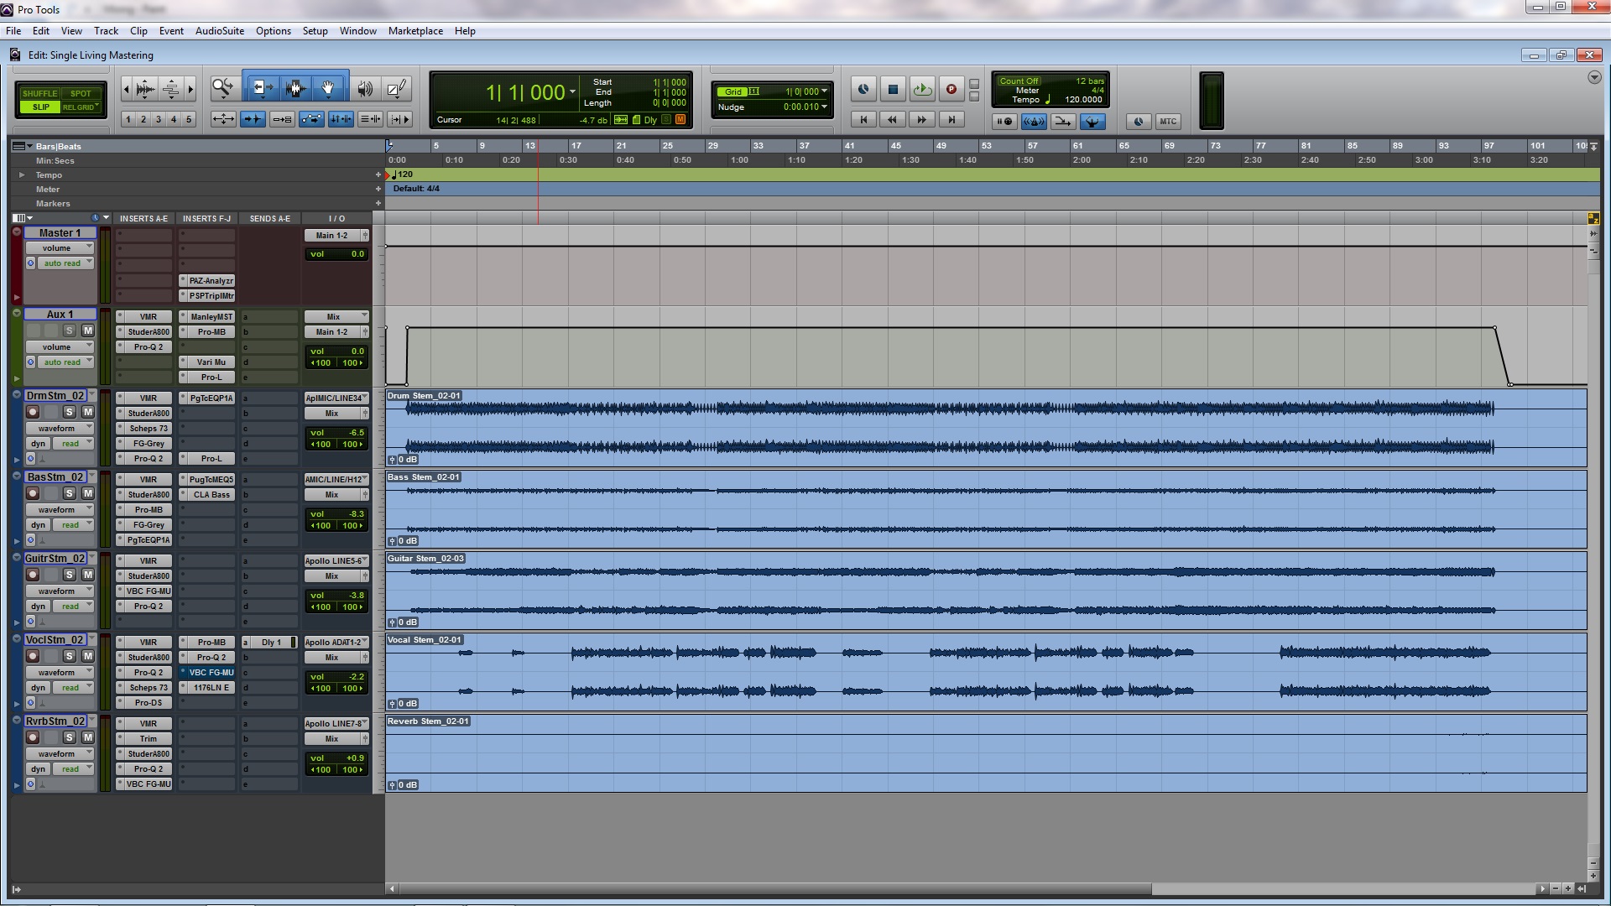The image size is (1611, 906).
Task: Click the Tempo value field 120.0000
Action: [1083, 100]
